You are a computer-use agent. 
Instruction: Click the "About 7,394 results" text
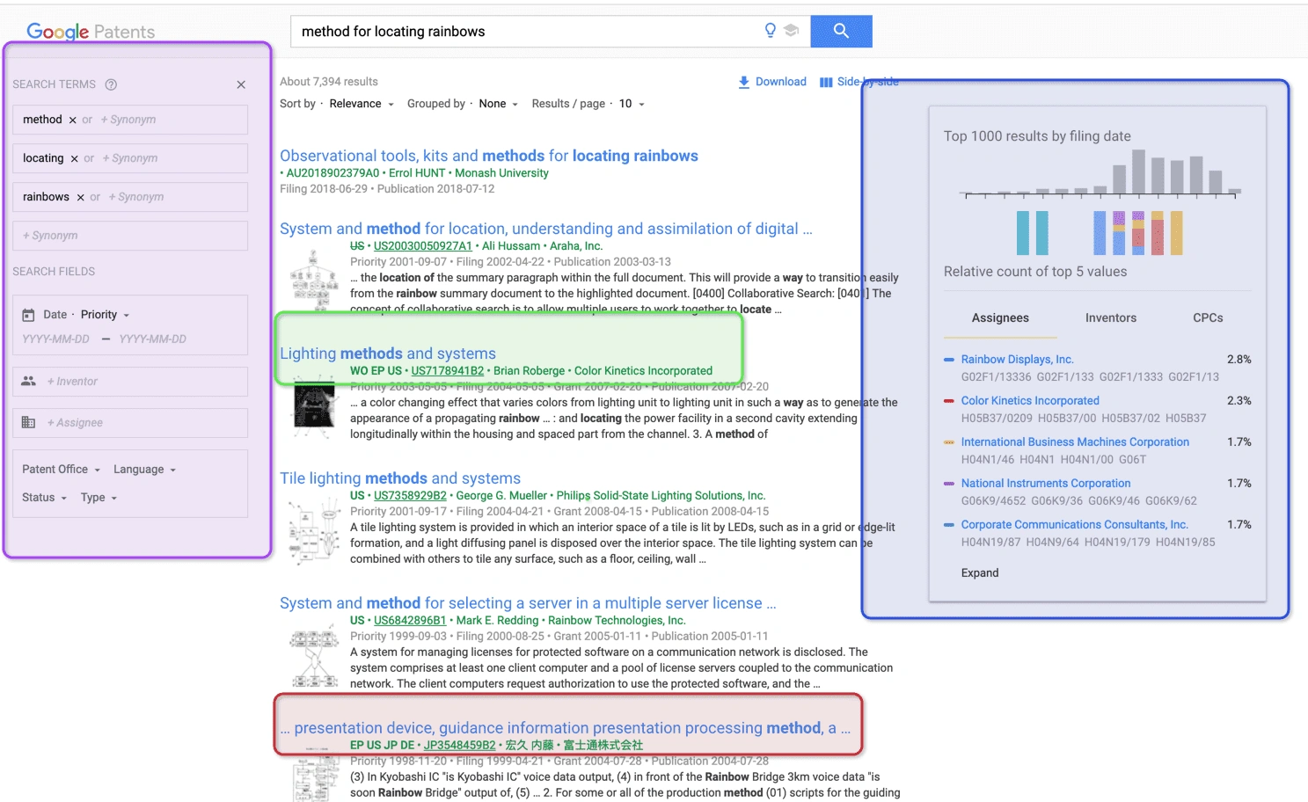pyautogui.click(x=329, y=82)
